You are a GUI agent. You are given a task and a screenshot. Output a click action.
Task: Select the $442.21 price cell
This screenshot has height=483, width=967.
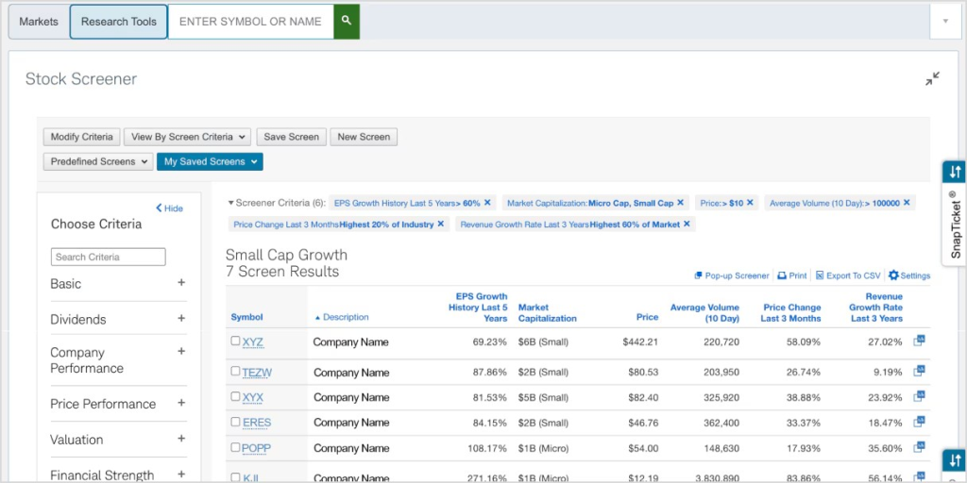pos(640,341)
